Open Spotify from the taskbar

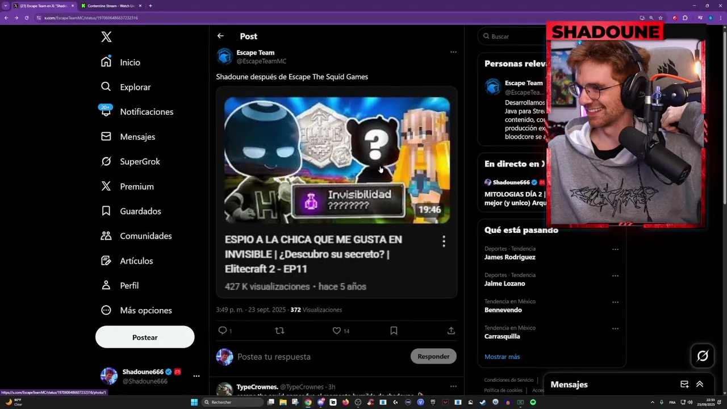tap(533, 402)
